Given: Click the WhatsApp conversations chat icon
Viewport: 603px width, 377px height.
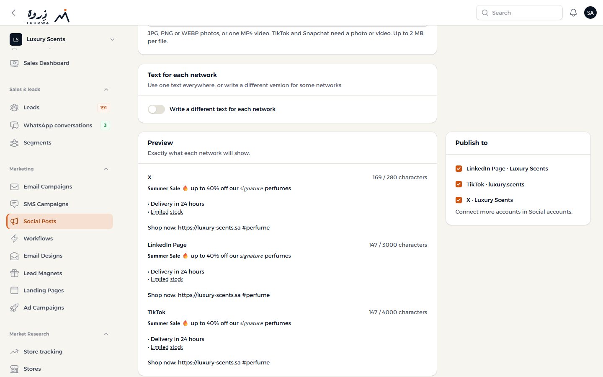Looking at the screenshot, I should [14, 125].
